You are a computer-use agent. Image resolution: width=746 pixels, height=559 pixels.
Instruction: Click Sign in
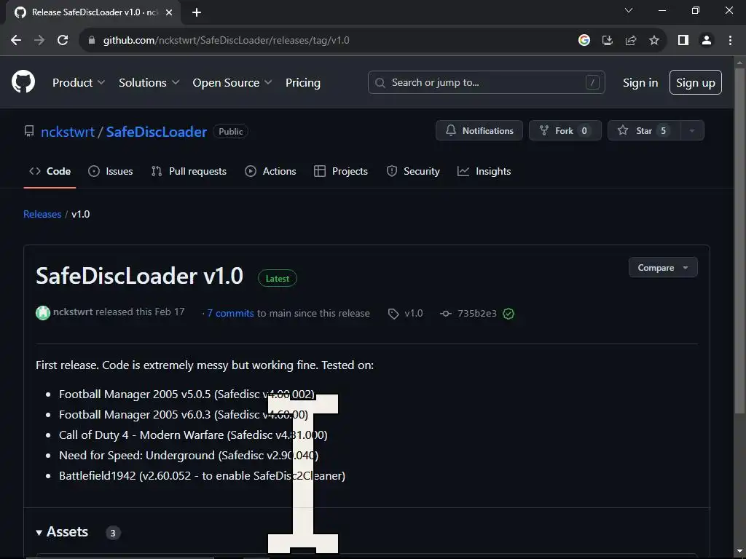pos(640,82)
